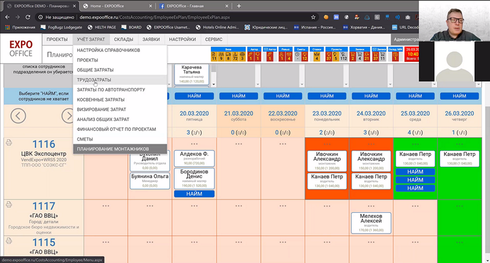
Task: Click the EXPO OFFICE logo
Action: point(21,48)
